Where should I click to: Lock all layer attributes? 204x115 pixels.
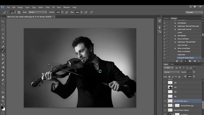click(179, 77)
